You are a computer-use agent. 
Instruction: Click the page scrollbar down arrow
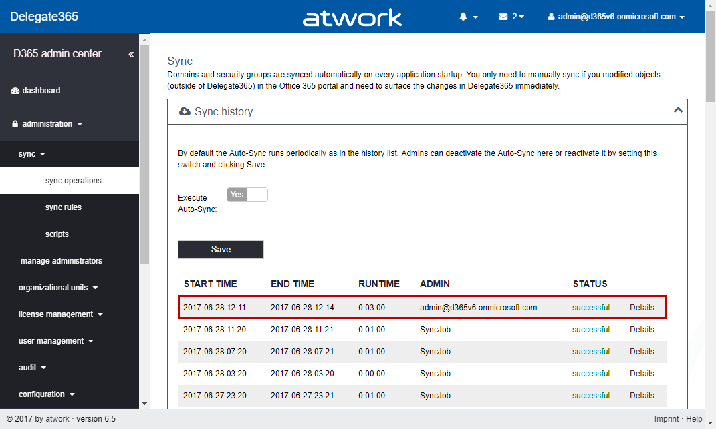[710, 424]
